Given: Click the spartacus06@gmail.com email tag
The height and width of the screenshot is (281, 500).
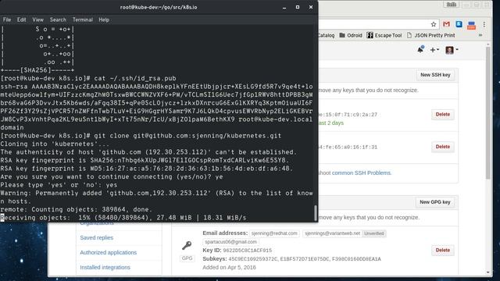Looking at the screenshot, I should [x=230, y=242].
